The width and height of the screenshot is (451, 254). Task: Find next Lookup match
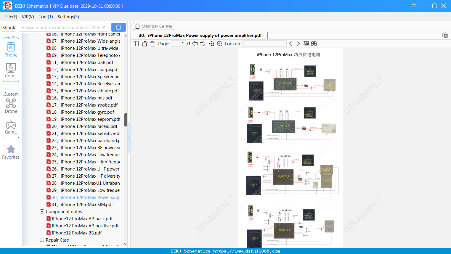(x=298, y=44)
